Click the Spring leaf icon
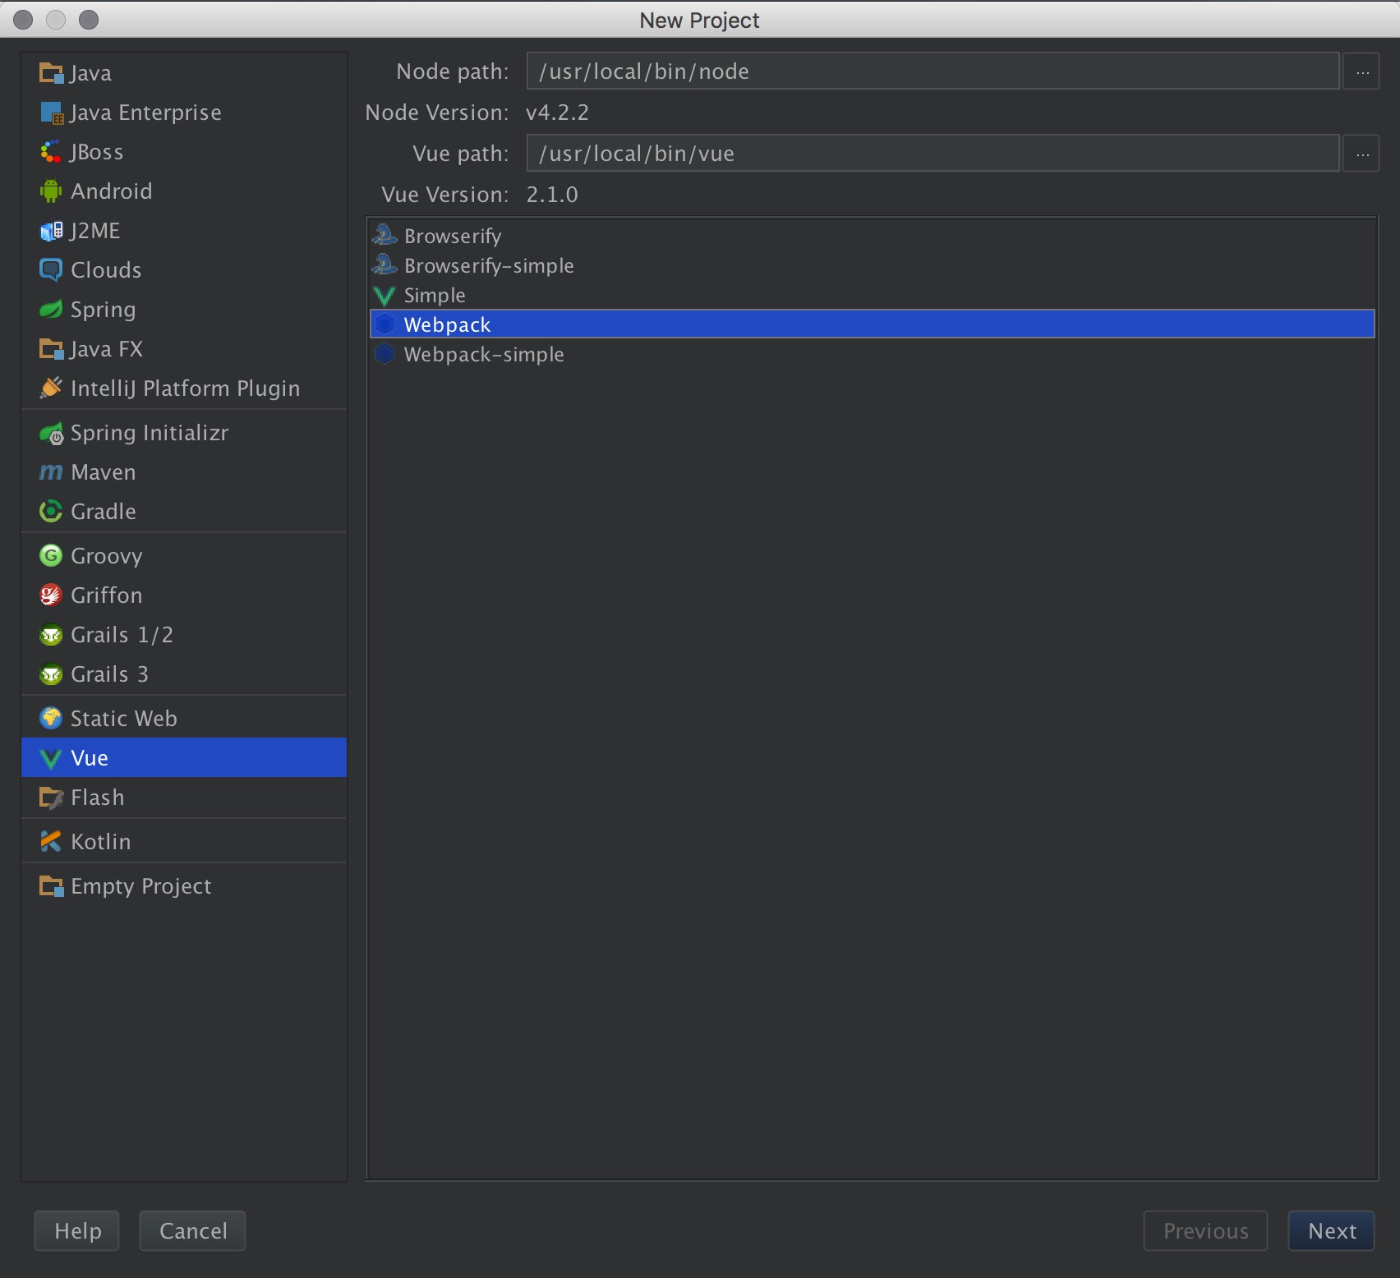 coord(51,310)
